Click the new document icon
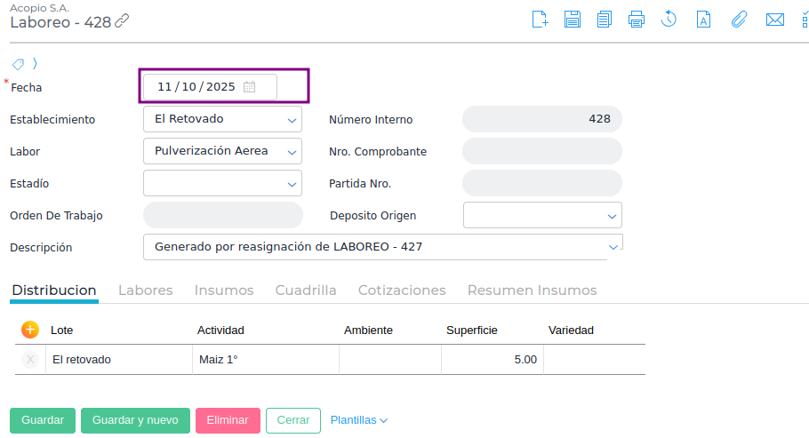This screenshot has width=809, height=438. (540, 20)
